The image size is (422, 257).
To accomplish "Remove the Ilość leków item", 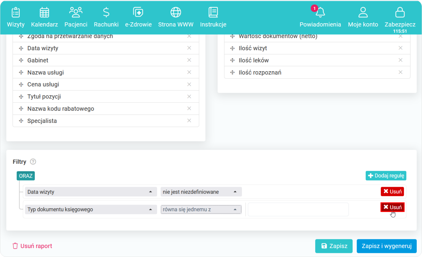I will [x=401, y=60].
